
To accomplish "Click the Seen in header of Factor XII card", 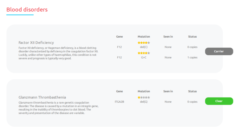I will pyautogui.click(x=168, y=37).
